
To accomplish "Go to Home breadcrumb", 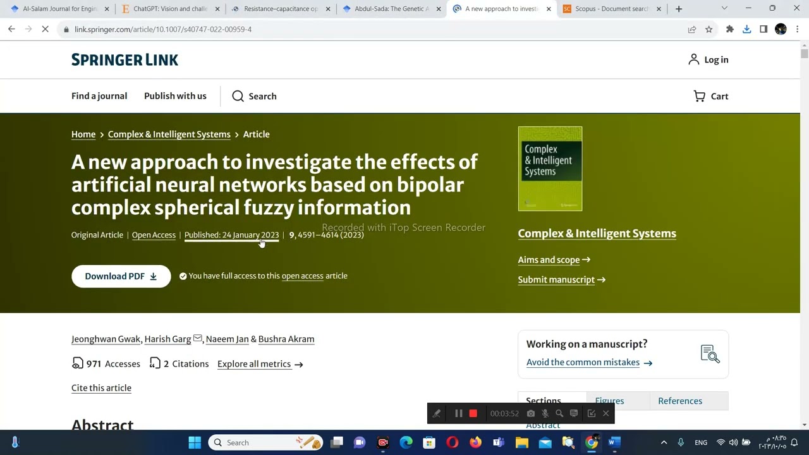I will tap(83, 134).
